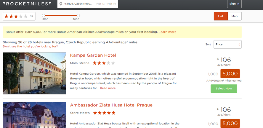Viewport: 263px width, 128px height.
Task: Select the third star in the rating filter
Action: coord(16,17)
